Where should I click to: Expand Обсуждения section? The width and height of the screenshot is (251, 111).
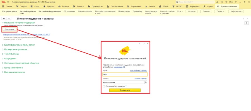[9, 59]
